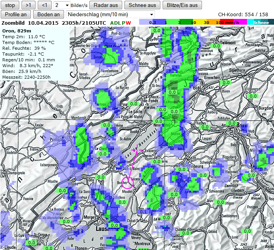Click the Regen/10 min: 0.1 mm line

pyautogui.click(x=29, y=60)
